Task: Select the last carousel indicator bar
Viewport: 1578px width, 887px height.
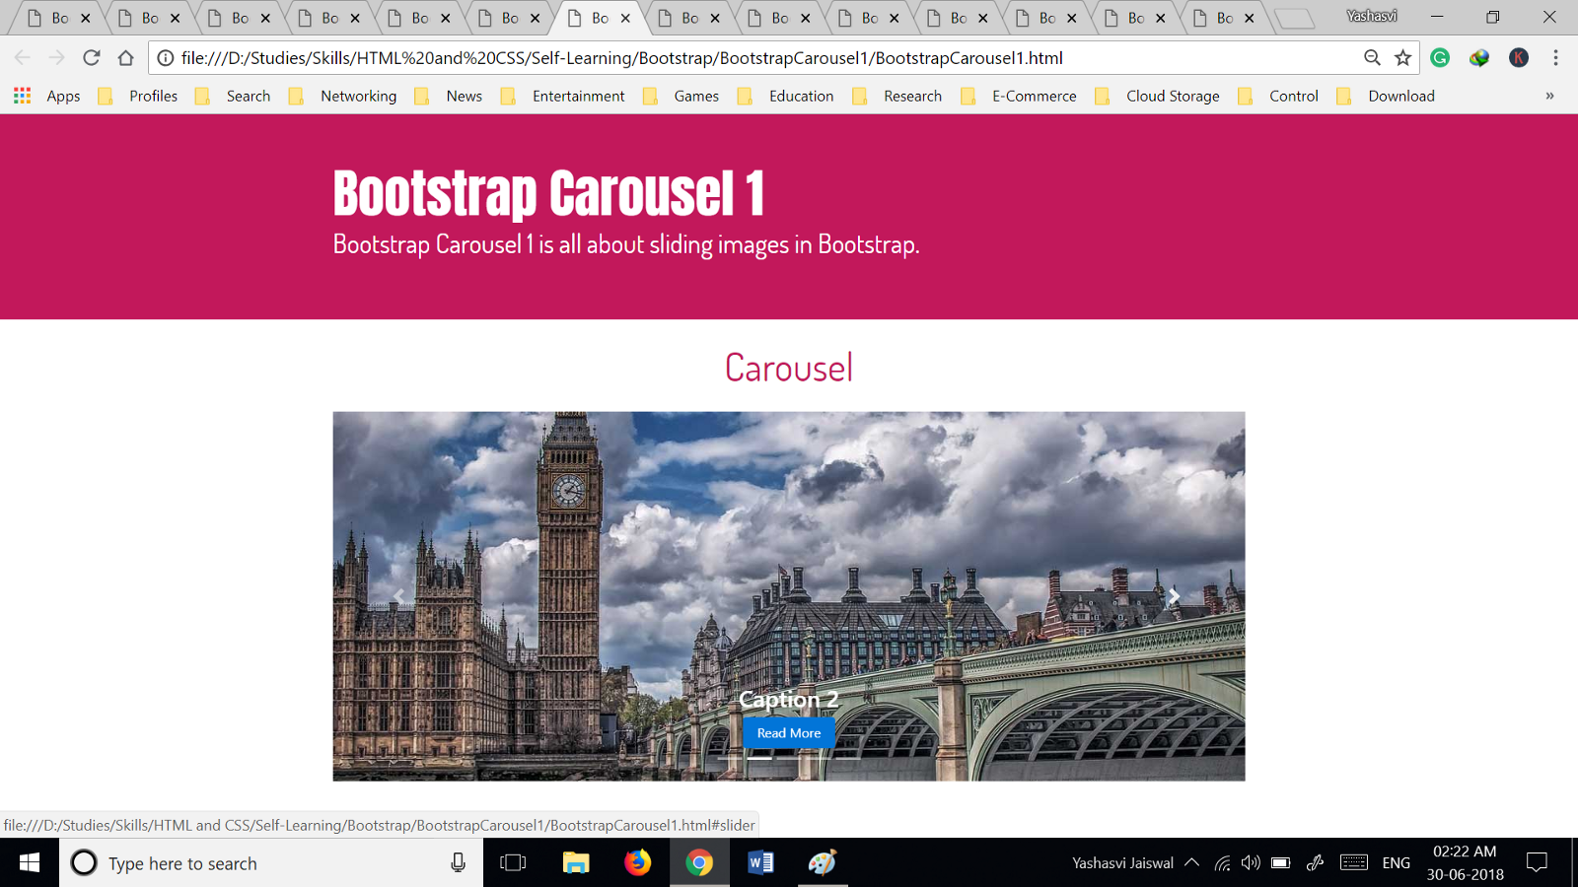Action: point(848,758)
